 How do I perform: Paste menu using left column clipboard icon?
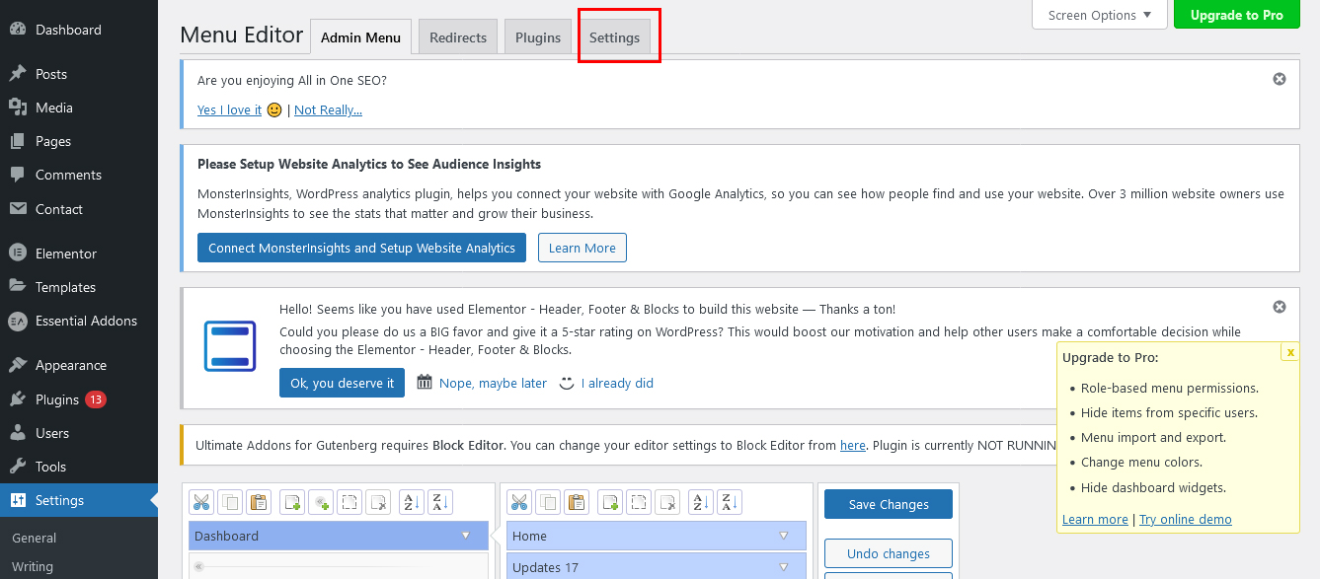click(x=259, y=502)
